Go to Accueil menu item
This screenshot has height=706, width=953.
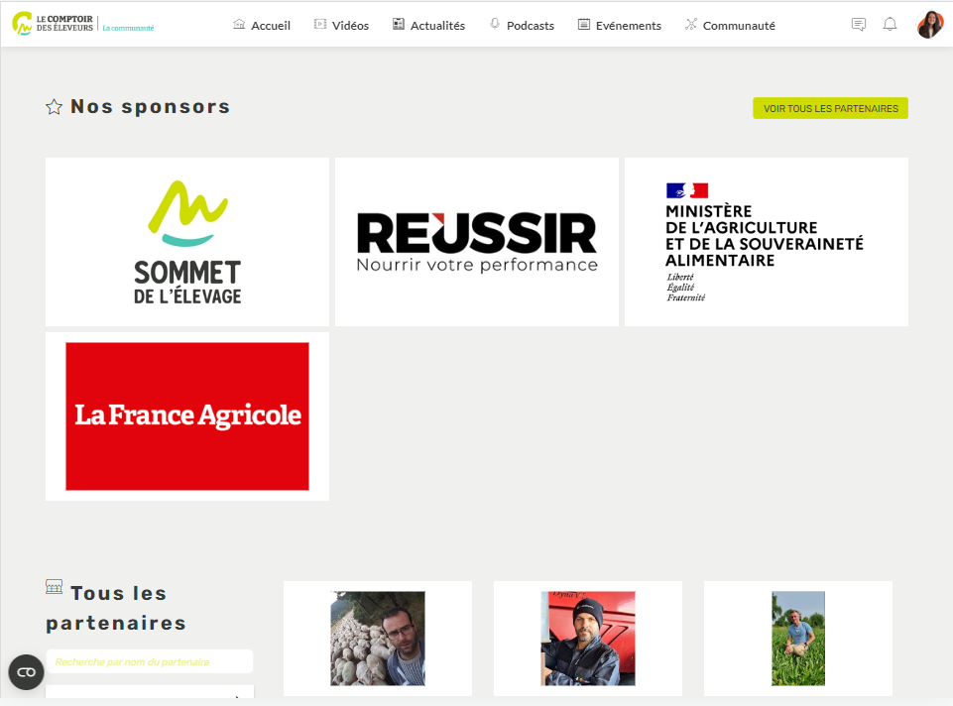[x=271, y=26]
